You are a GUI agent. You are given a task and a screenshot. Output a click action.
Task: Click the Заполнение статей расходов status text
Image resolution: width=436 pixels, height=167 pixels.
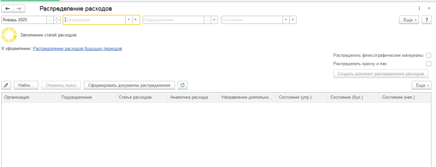49,35
